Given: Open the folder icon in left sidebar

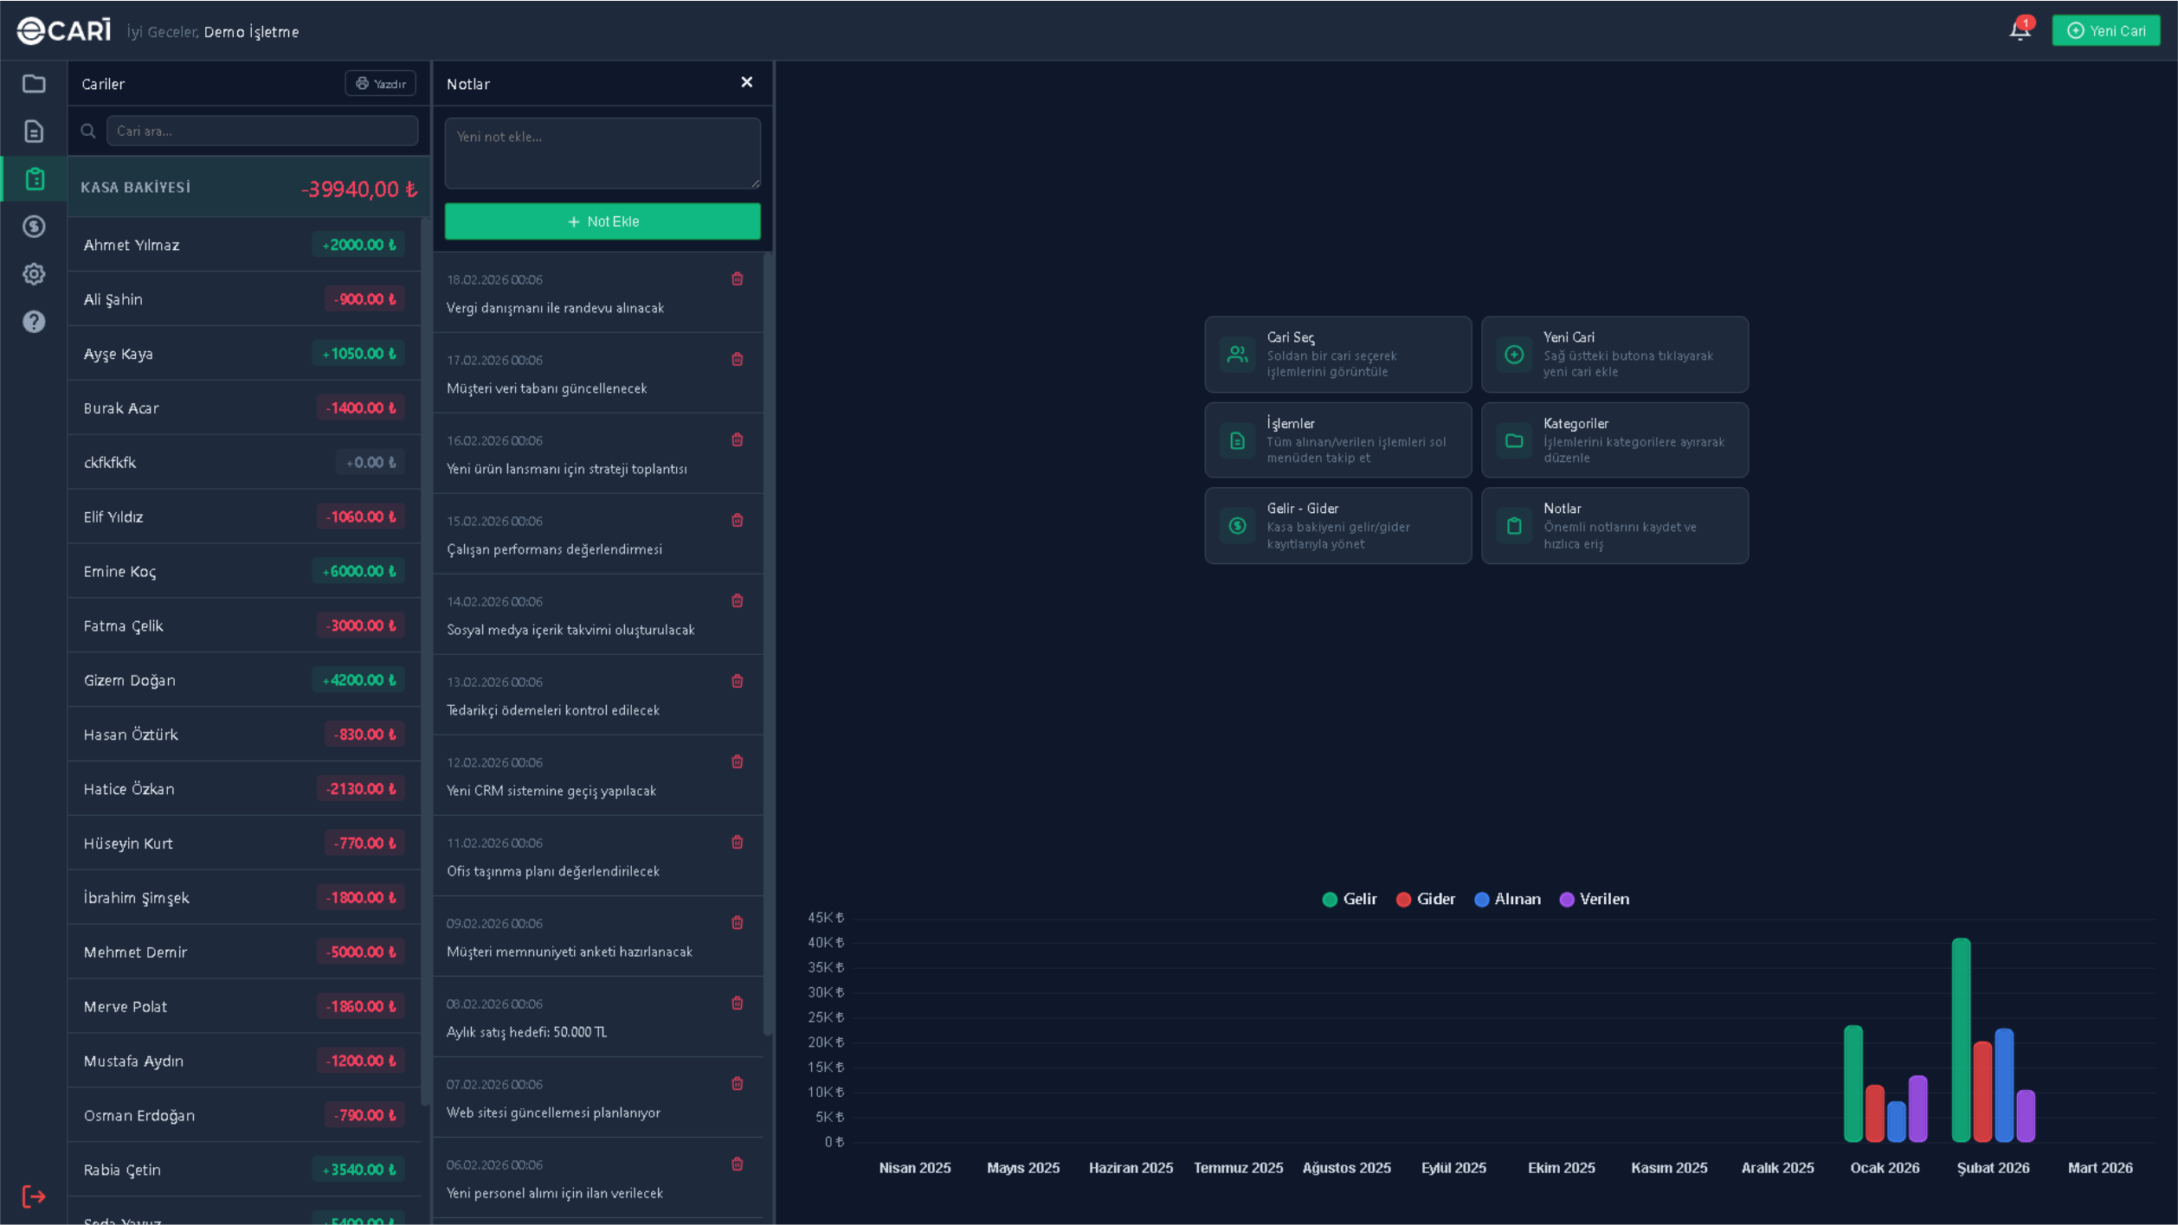Looking at the screenshot, I should (34, 84).
